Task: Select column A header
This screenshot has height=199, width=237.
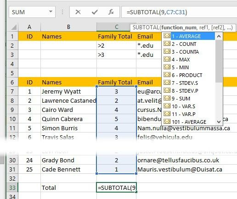Action: (29, 27)
